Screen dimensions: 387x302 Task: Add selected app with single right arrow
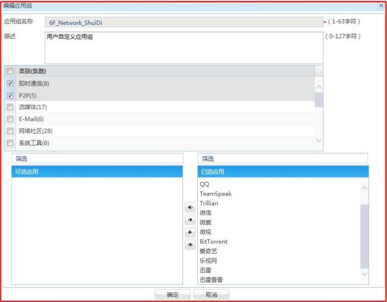coord(190,220)
